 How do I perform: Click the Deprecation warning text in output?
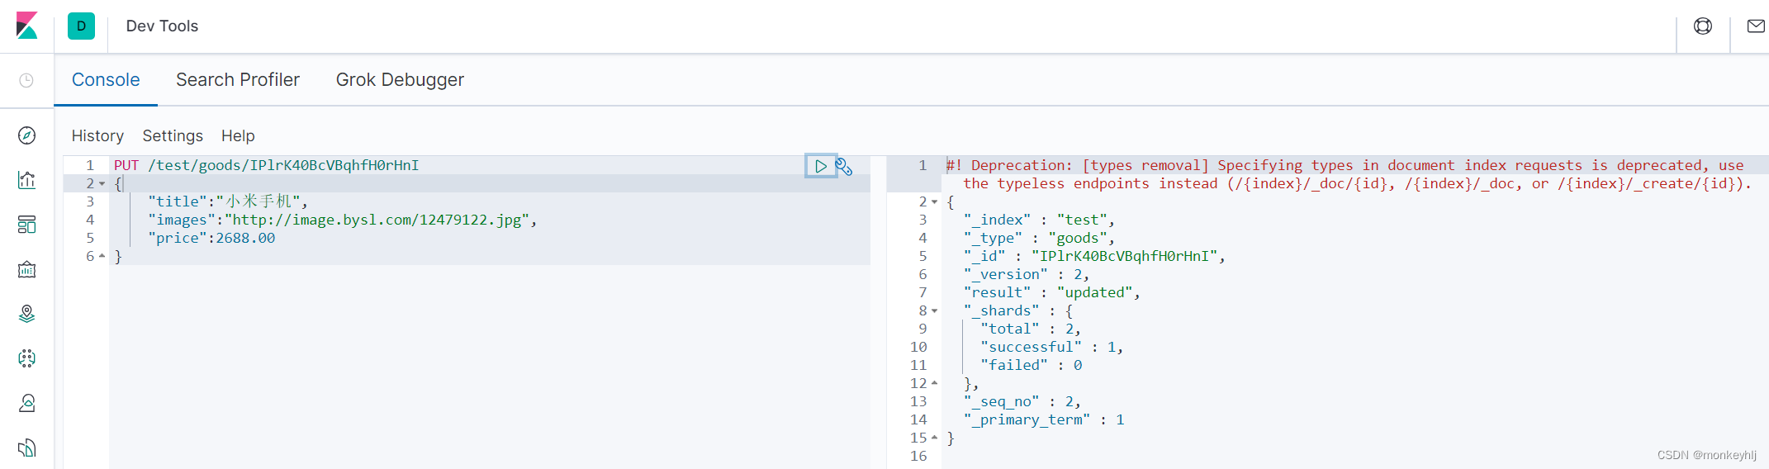pos(1349,175)
